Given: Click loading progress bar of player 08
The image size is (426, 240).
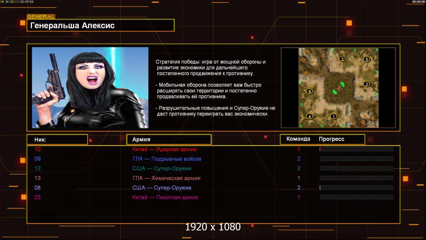Looking at the screenshot, I should pyautogui.click(x=356, y=188).
